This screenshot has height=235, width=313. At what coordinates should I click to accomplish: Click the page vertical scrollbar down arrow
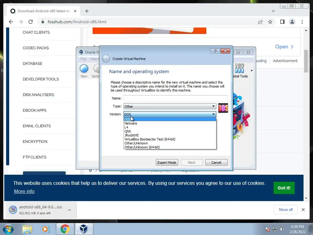(306, 198)
